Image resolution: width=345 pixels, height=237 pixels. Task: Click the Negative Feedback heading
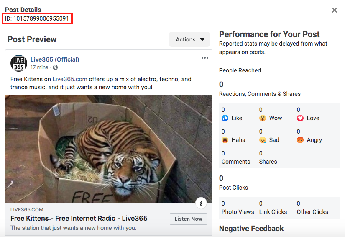(251, 229)
